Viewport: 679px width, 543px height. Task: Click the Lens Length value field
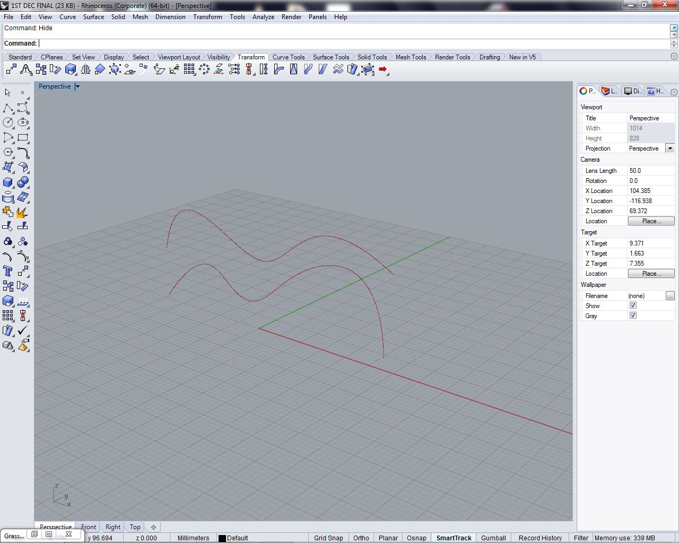coord(650,171)
